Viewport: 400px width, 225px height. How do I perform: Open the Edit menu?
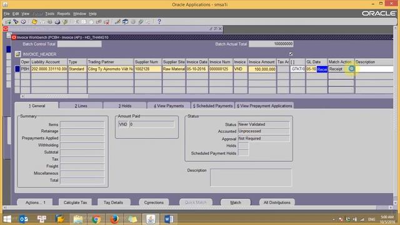(16, 14)
